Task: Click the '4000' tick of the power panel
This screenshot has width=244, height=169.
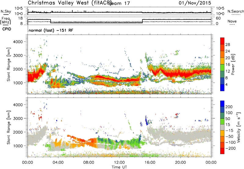Action: 18,42
